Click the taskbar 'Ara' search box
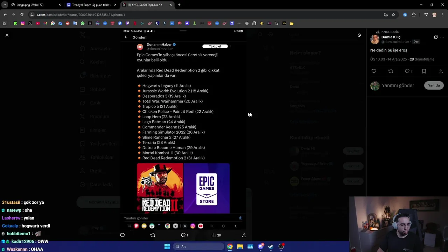 pos(198,246)
